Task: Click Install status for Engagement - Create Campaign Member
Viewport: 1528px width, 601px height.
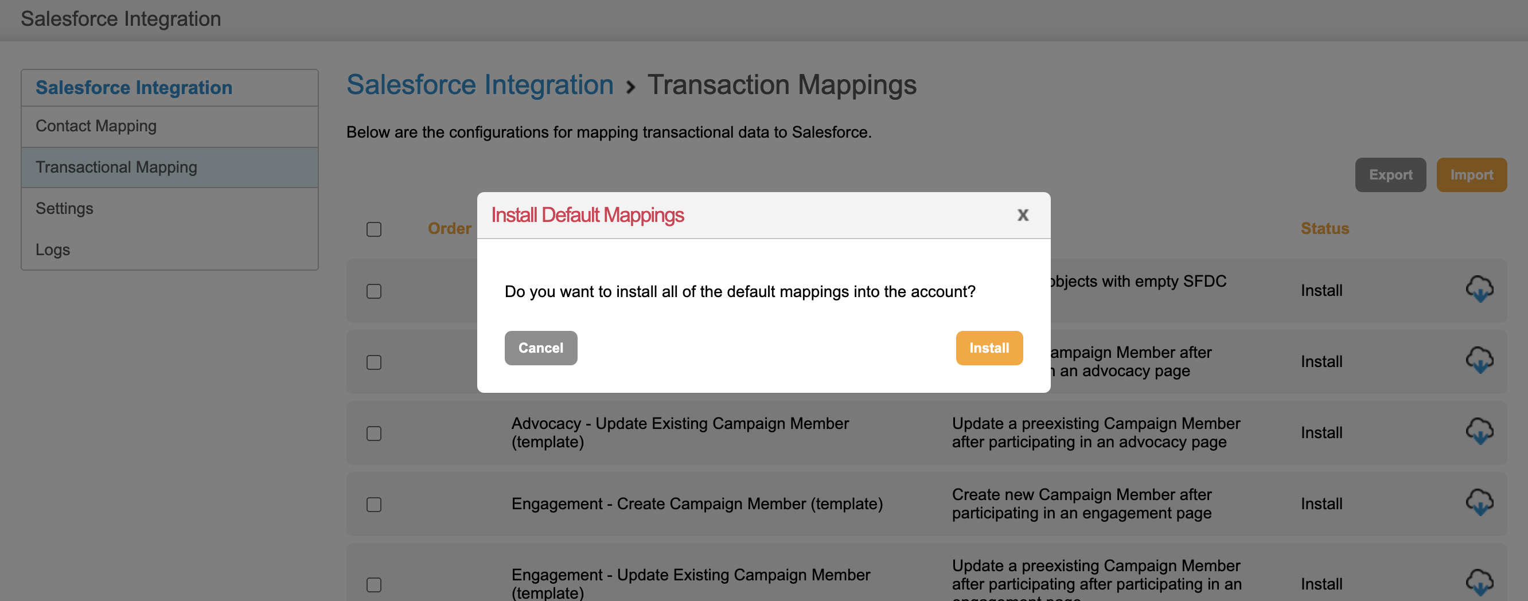Action: [1321, 504]
